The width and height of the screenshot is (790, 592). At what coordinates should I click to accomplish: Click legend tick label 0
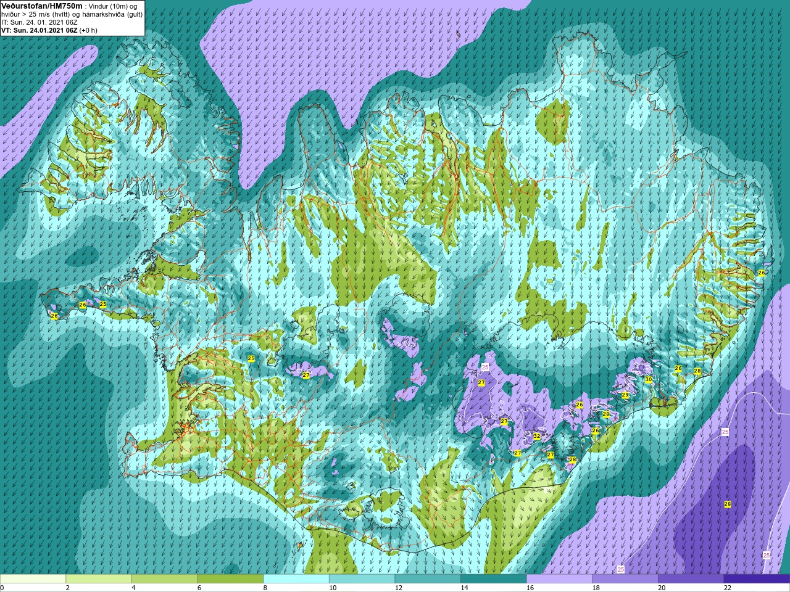(2, 588)
